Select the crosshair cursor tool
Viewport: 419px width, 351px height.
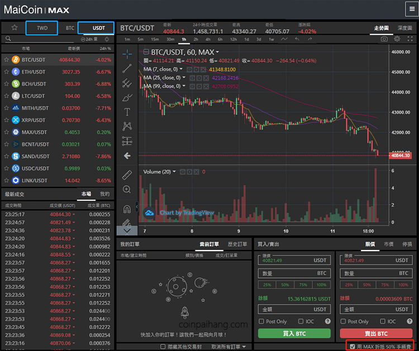(x=127, y=54)
